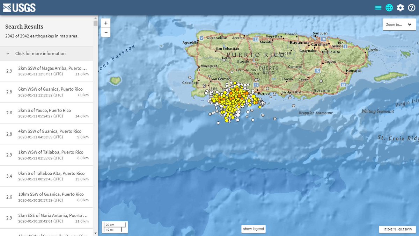Open the help question mark icon

[x=411, y=8]
